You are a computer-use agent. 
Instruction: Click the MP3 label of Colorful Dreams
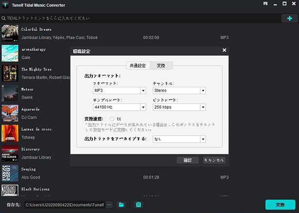coord(224,38)
